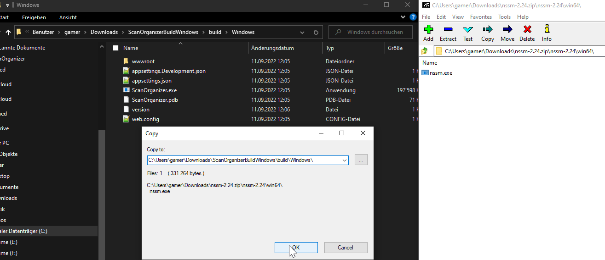Expand breadcrumb arrow after Downloads

(123, 32)
